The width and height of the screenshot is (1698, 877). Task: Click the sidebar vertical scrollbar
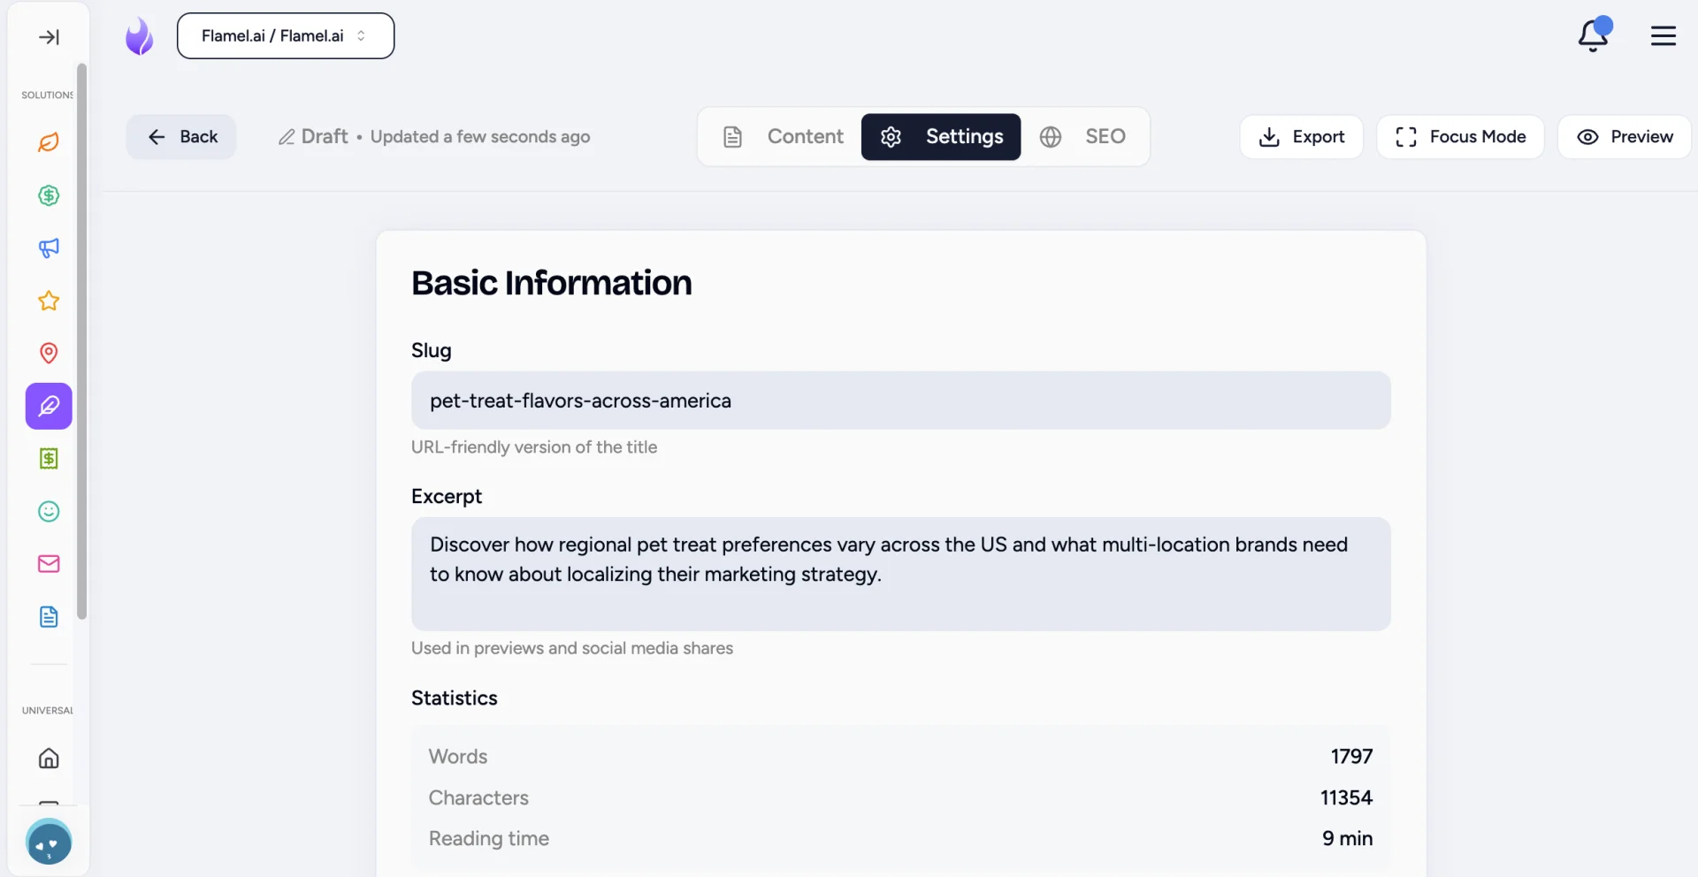pyautogui.click(x=82, y=341)
